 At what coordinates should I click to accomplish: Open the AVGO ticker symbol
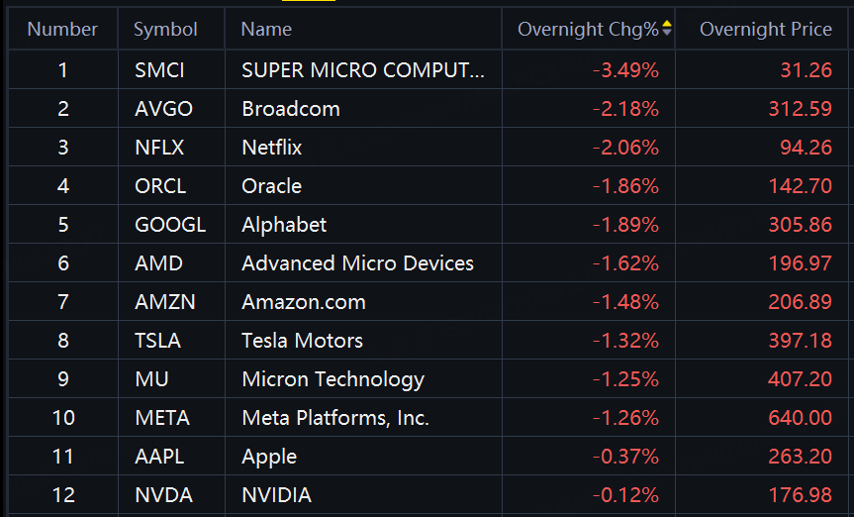(x=162, y=109)
